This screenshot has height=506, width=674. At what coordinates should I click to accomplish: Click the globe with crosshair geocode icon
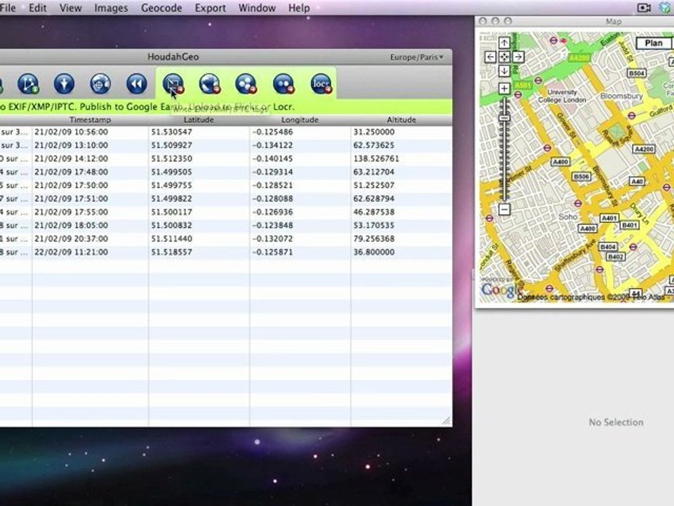(100, 84)
